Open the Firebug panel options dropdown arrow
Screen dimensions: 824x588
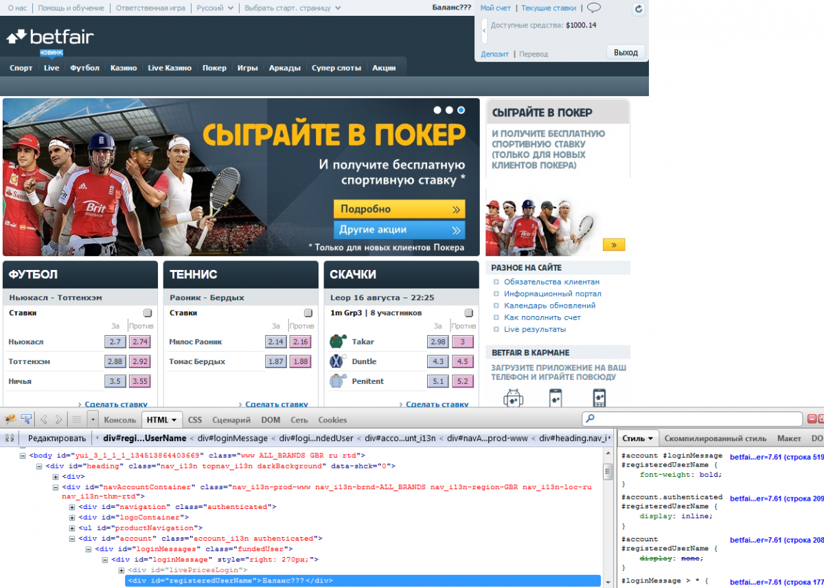tap(93, 419)
